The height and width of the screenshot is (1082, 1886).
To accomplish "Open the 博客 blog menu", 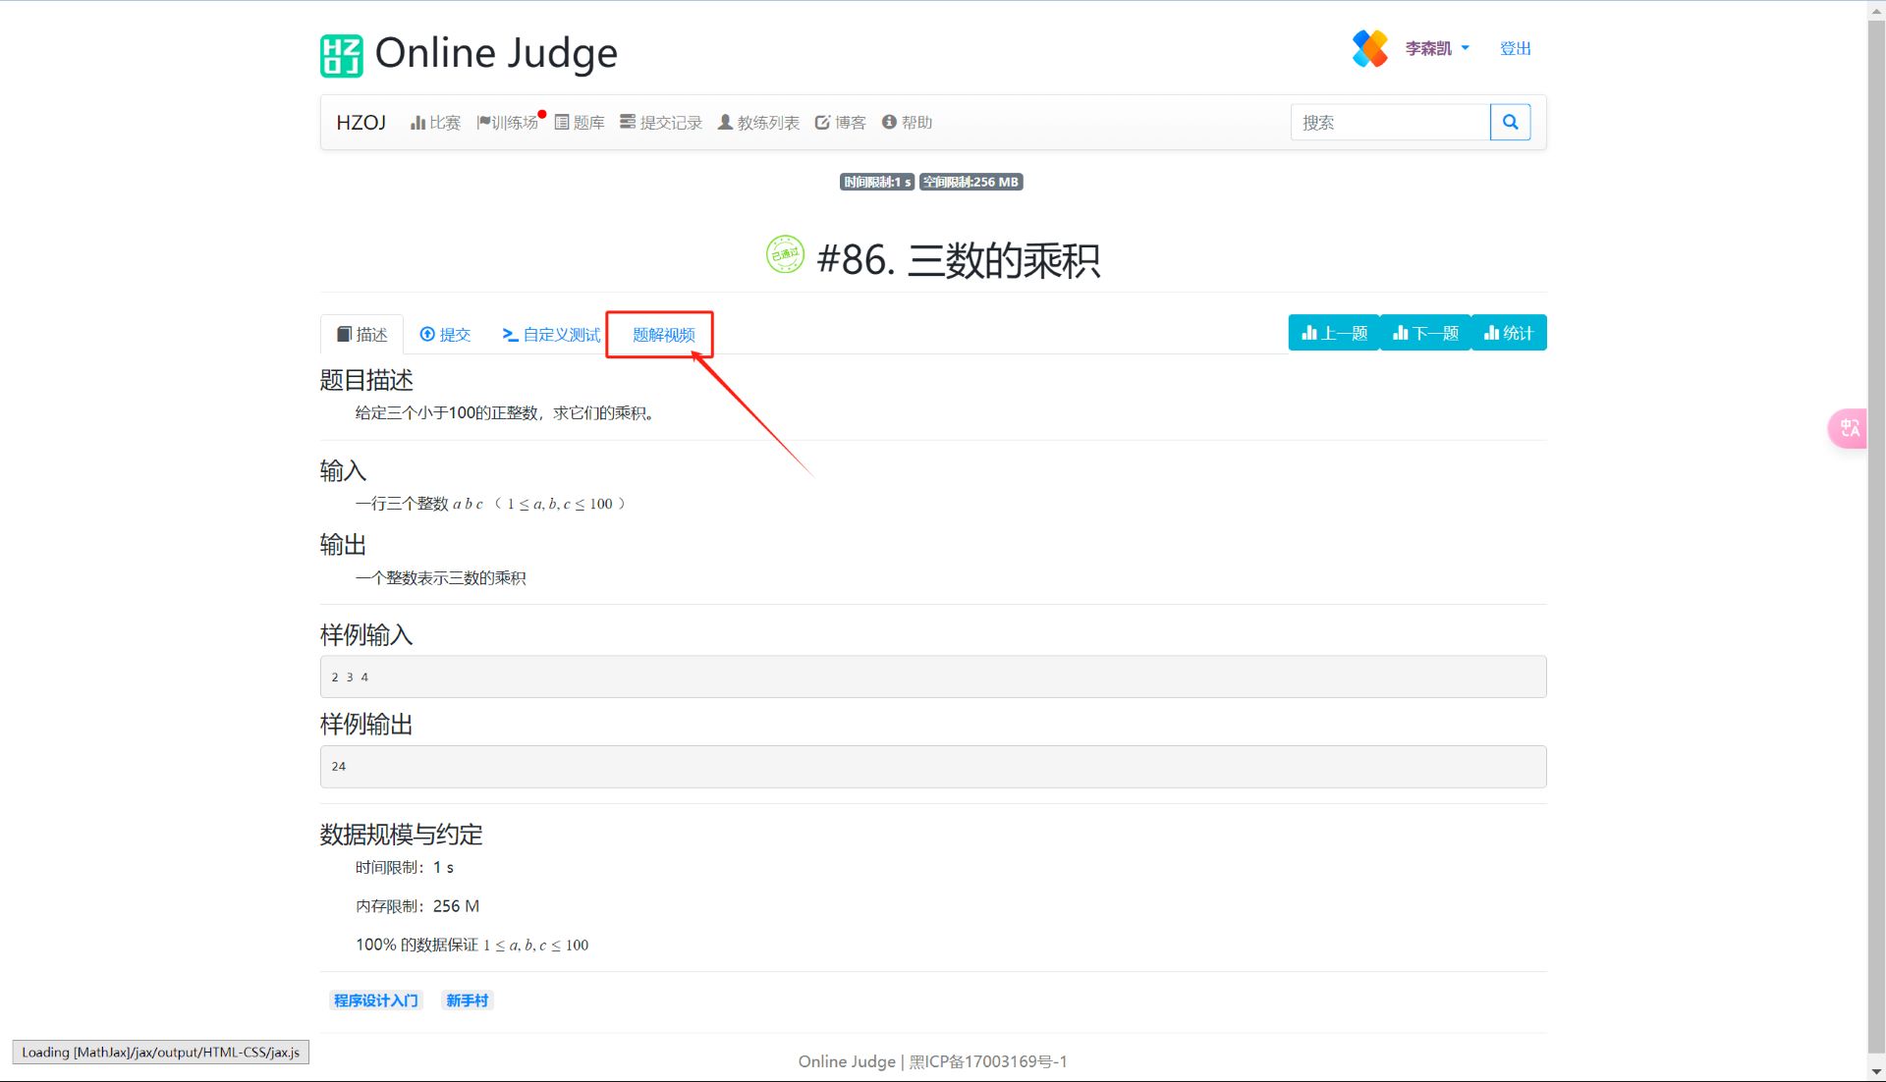I will [841, 123].
